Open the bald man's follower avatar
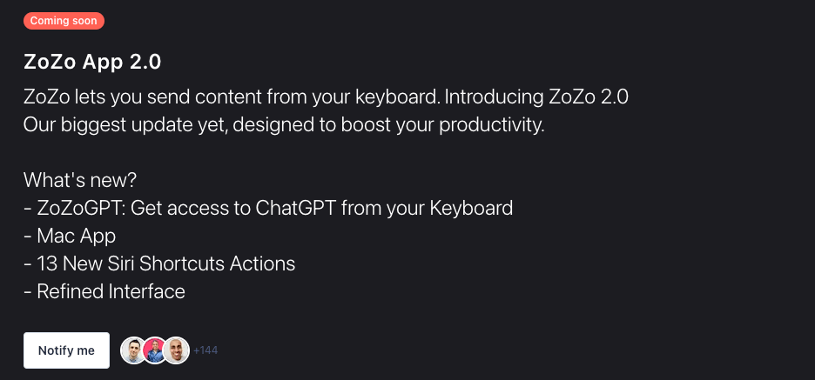Screen dimensions: 815x380 (176, 350)
